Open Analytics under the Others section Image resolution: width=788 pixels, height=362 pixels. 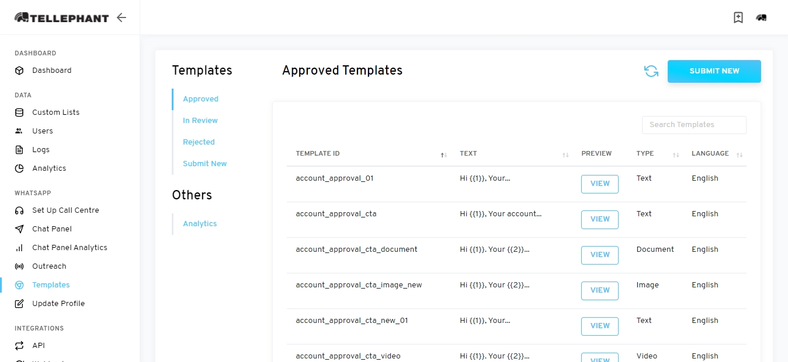[200, 224]
